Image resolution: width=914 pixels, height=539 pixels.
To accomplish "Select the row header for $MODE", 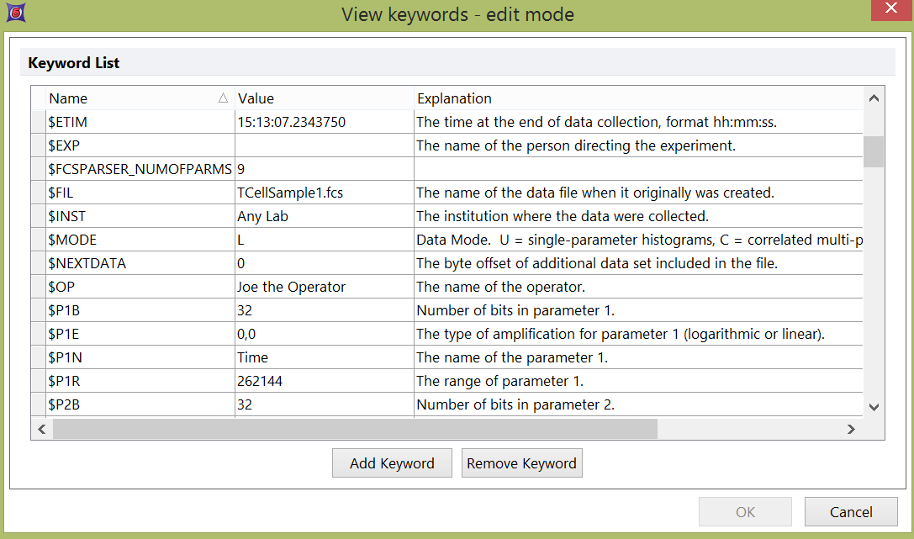I will click(x=39, y=240).
